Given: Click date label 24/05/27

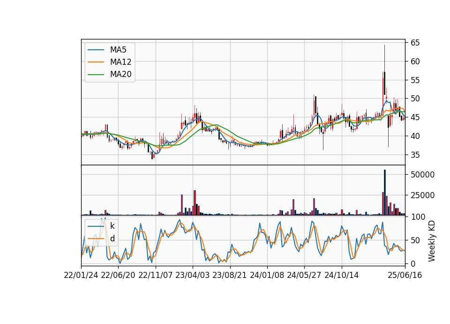Looking at the screenshot, I should click(304, 275).
